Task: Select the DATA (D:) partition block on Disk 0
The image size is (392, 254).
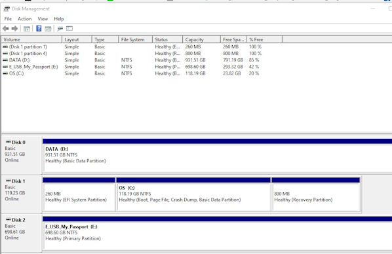Action: 217,156
